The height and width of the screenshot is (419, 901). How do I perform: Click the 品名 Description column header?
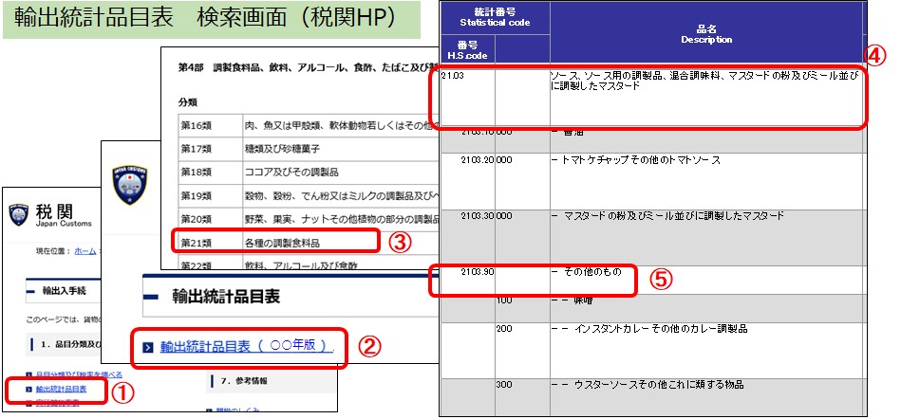[705, 34]
